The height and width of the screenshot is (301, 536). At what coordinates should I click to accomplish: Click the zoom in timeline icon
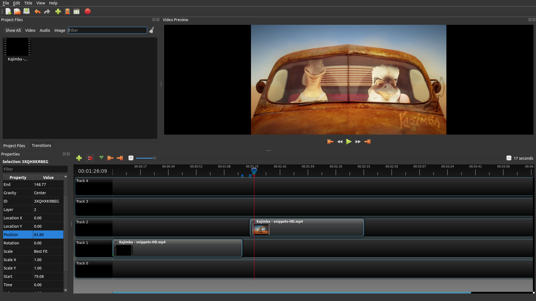pos(131,158)
